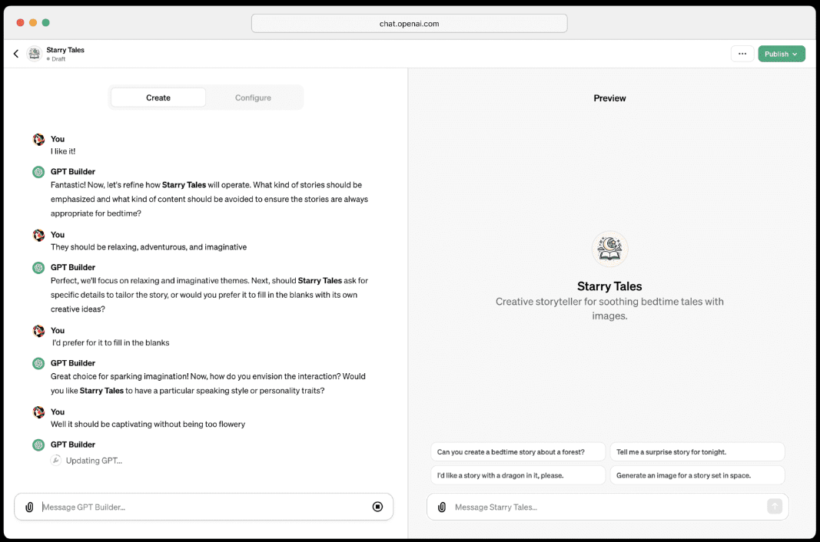Viewport: 820px width, 542px height.
Task: Click the Updating GPT spinner icon
Action: [x=56, y=460]
